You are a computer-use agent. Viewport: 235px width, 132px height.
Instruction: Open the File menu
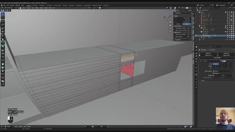click(4, 5)
